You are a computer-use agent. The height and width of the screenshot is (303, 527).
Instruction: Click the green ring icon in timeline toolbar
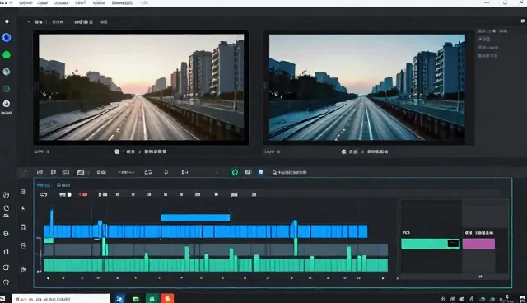click(x=235, y=172)
